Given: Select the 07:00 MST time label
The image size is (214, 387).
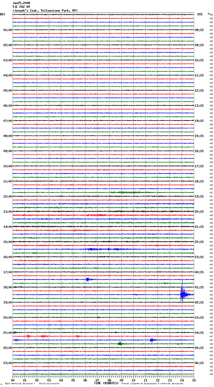Looking at the screenshot, I should [x=8, y=121].
